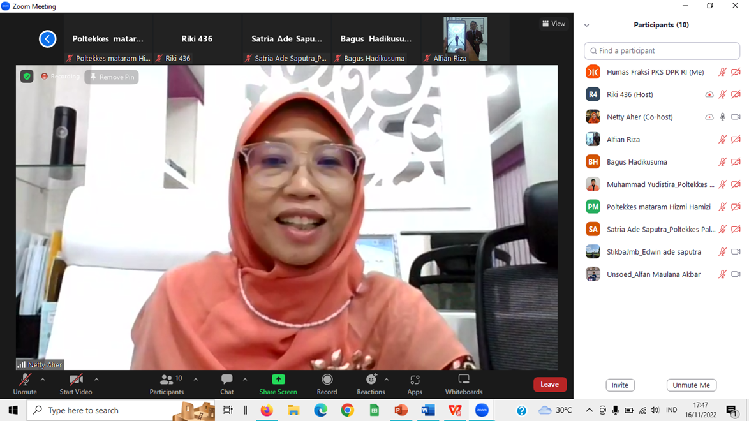Screen dimensions: 749x421
Task: Expand video options arrow next to Start Video
Action: [x=96, y=380]
